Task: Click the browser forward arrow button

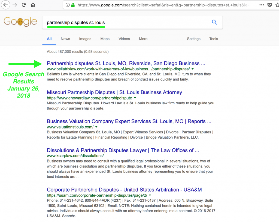Action: (x=15, y=5)
